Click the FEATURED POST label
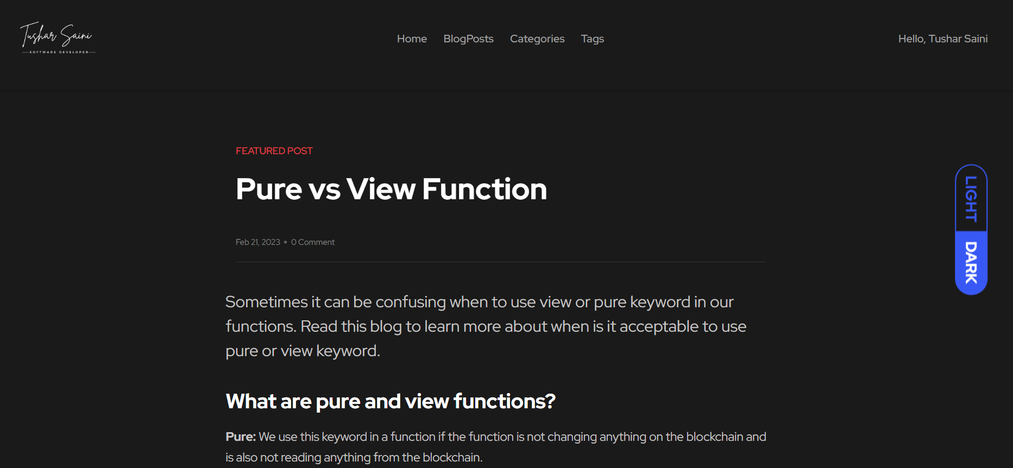This screenshot has width=1013, height=468. pos(274,151)
